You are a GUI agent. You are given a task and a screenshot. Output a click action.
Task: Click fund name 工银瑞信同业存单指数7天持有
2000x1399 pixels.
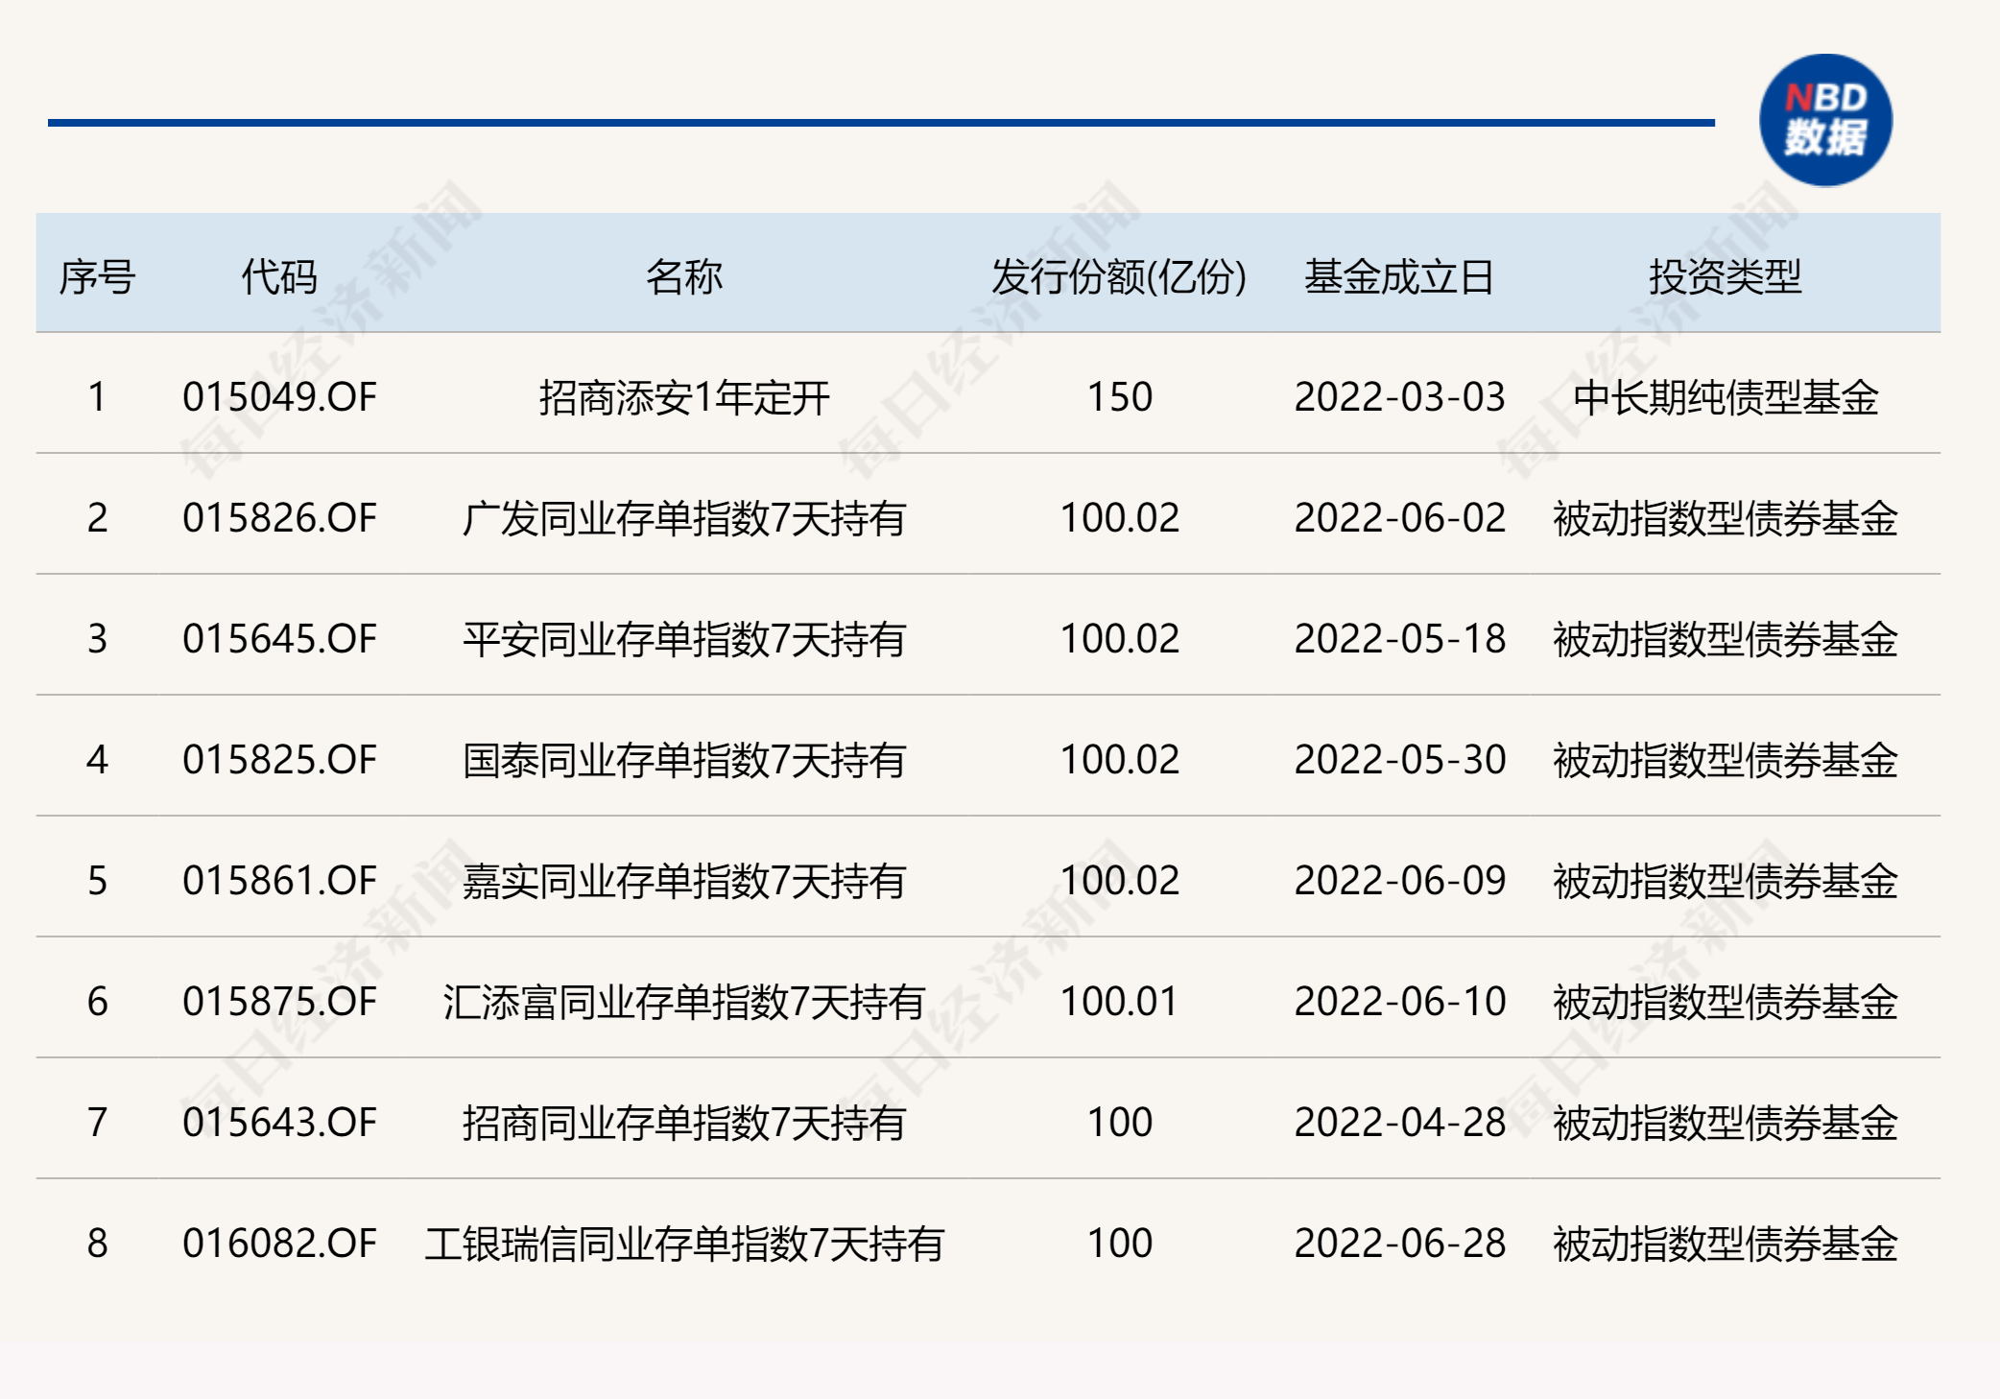pyautogui.click(x=684, y=1244)
